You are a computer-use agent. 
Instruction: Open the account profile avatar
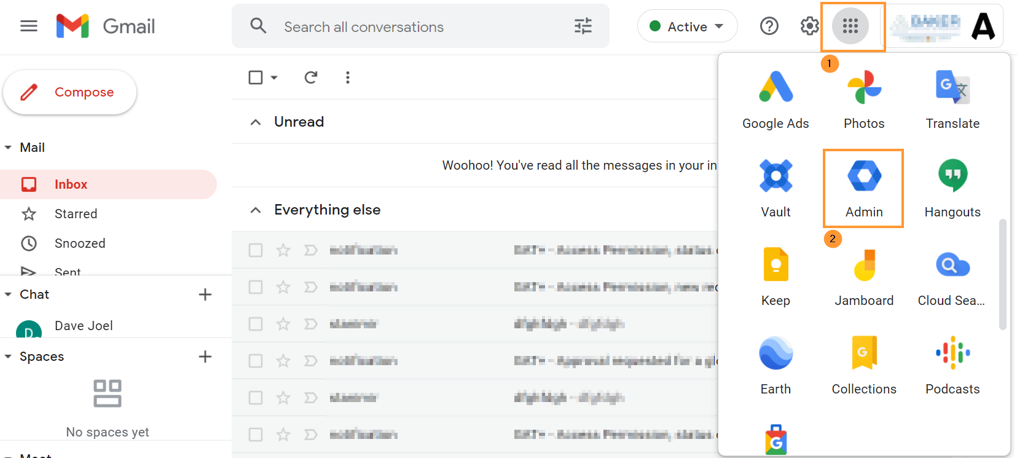click(983, 26)
